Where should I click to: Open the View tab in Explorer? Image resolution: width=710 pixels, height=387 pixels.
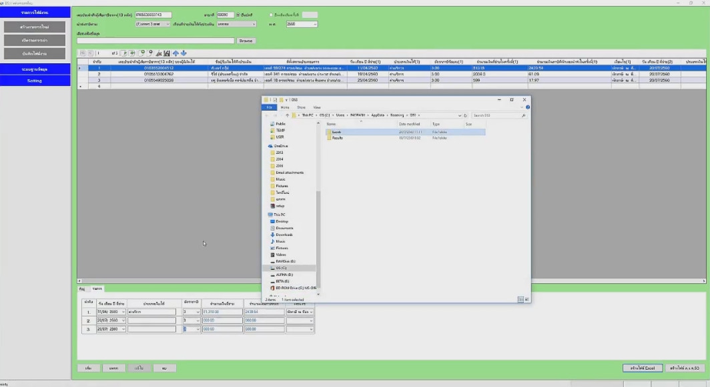(317, 107)
